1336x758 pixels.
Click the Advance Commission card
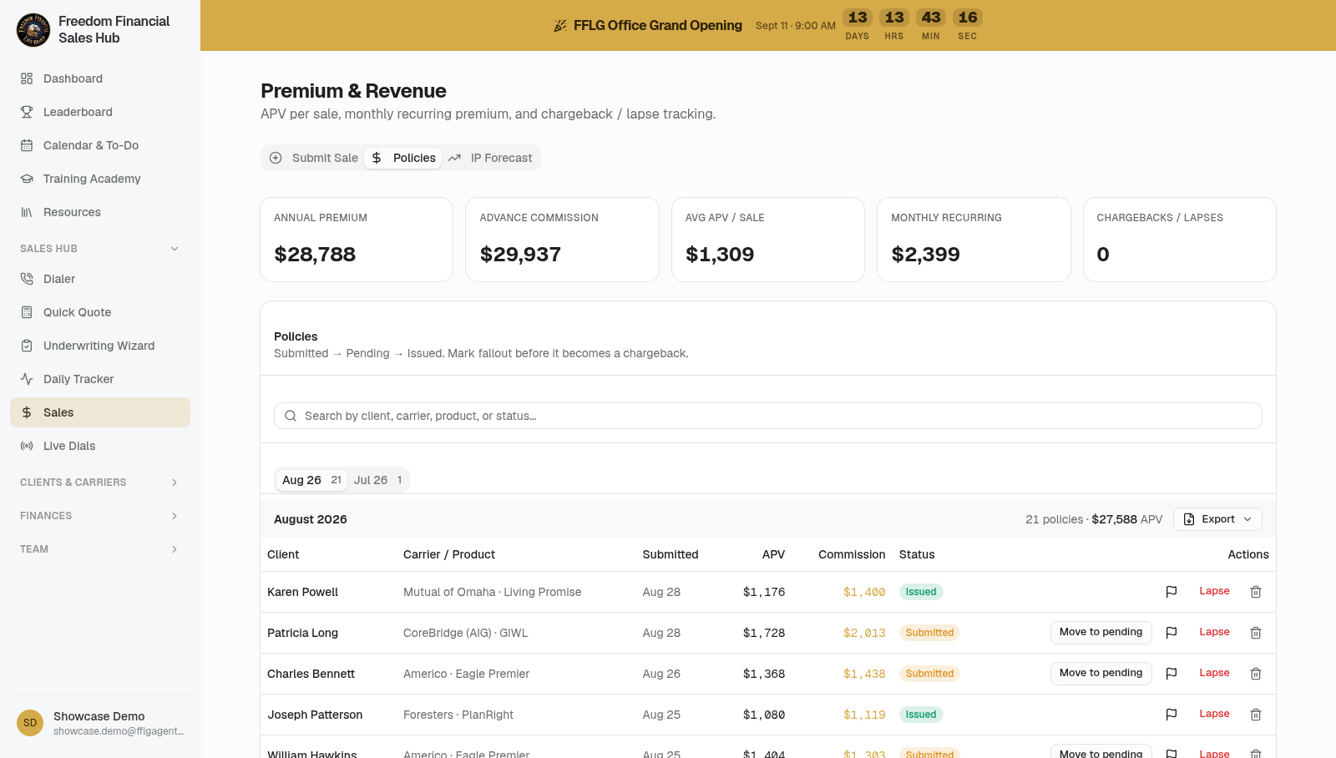click(562, 240)
